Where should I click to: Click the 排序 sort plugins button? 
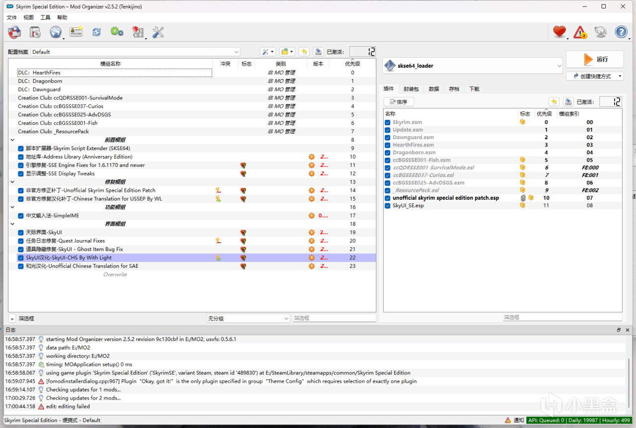pyautogui.click(x=399, y=102)
